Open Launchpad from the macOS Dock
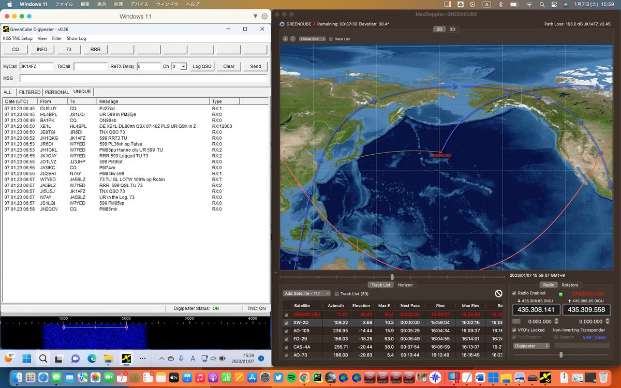This screenshot has width=621, height=388. 30,377
